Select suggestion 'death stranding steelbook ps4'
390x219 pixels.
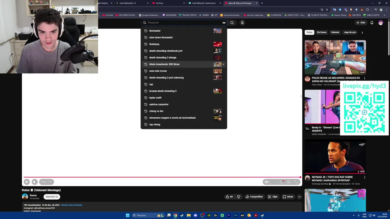(184, 51)
